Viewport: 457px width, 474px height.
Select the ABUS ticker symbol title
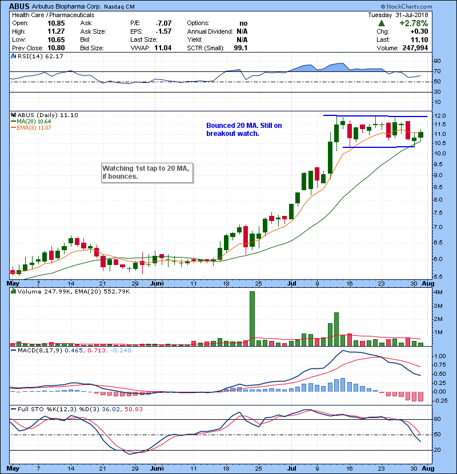pyautogui.click(x=19, y=6)
